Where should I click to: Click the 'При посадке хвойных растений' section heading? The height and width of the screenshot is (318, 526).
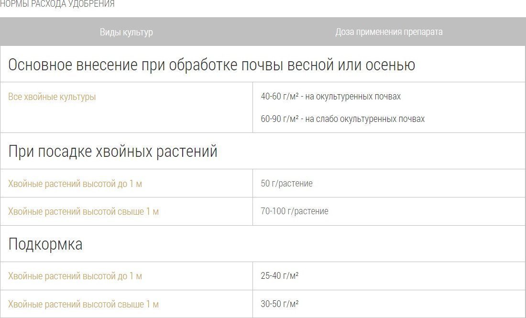point(113,151)
